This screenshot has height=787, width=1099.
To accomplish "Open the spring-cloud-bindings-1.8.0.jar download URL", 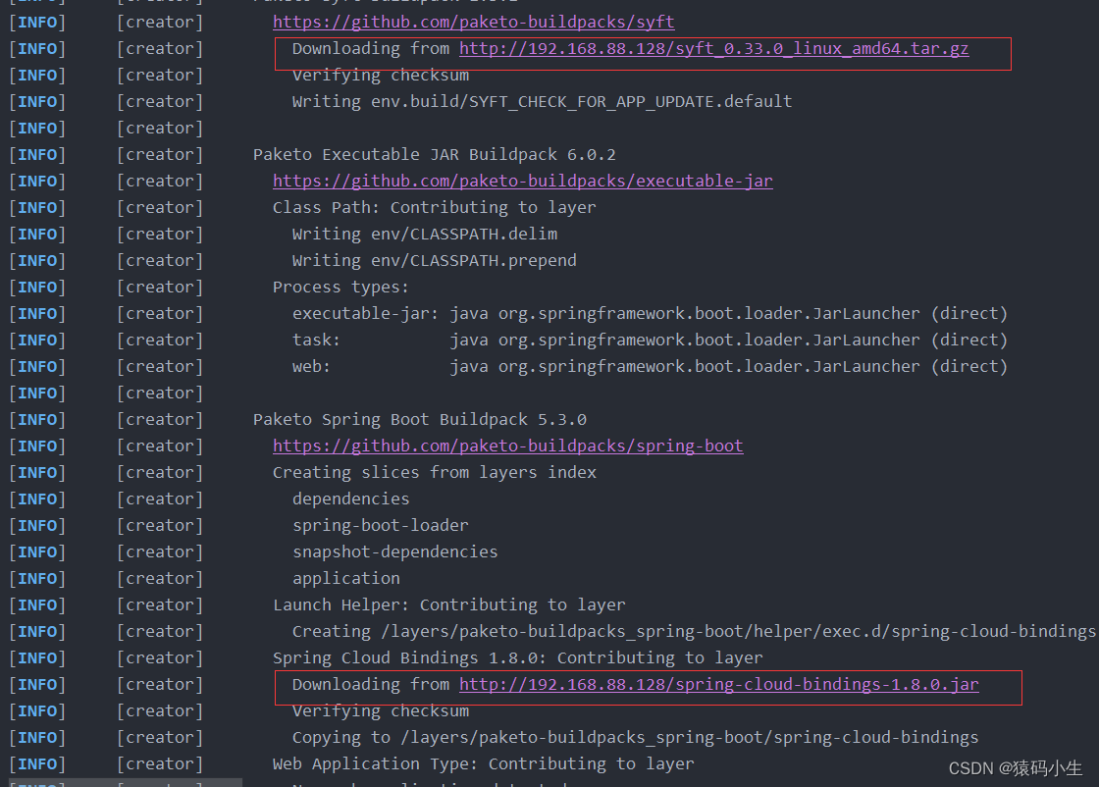I will coord(719,684).
